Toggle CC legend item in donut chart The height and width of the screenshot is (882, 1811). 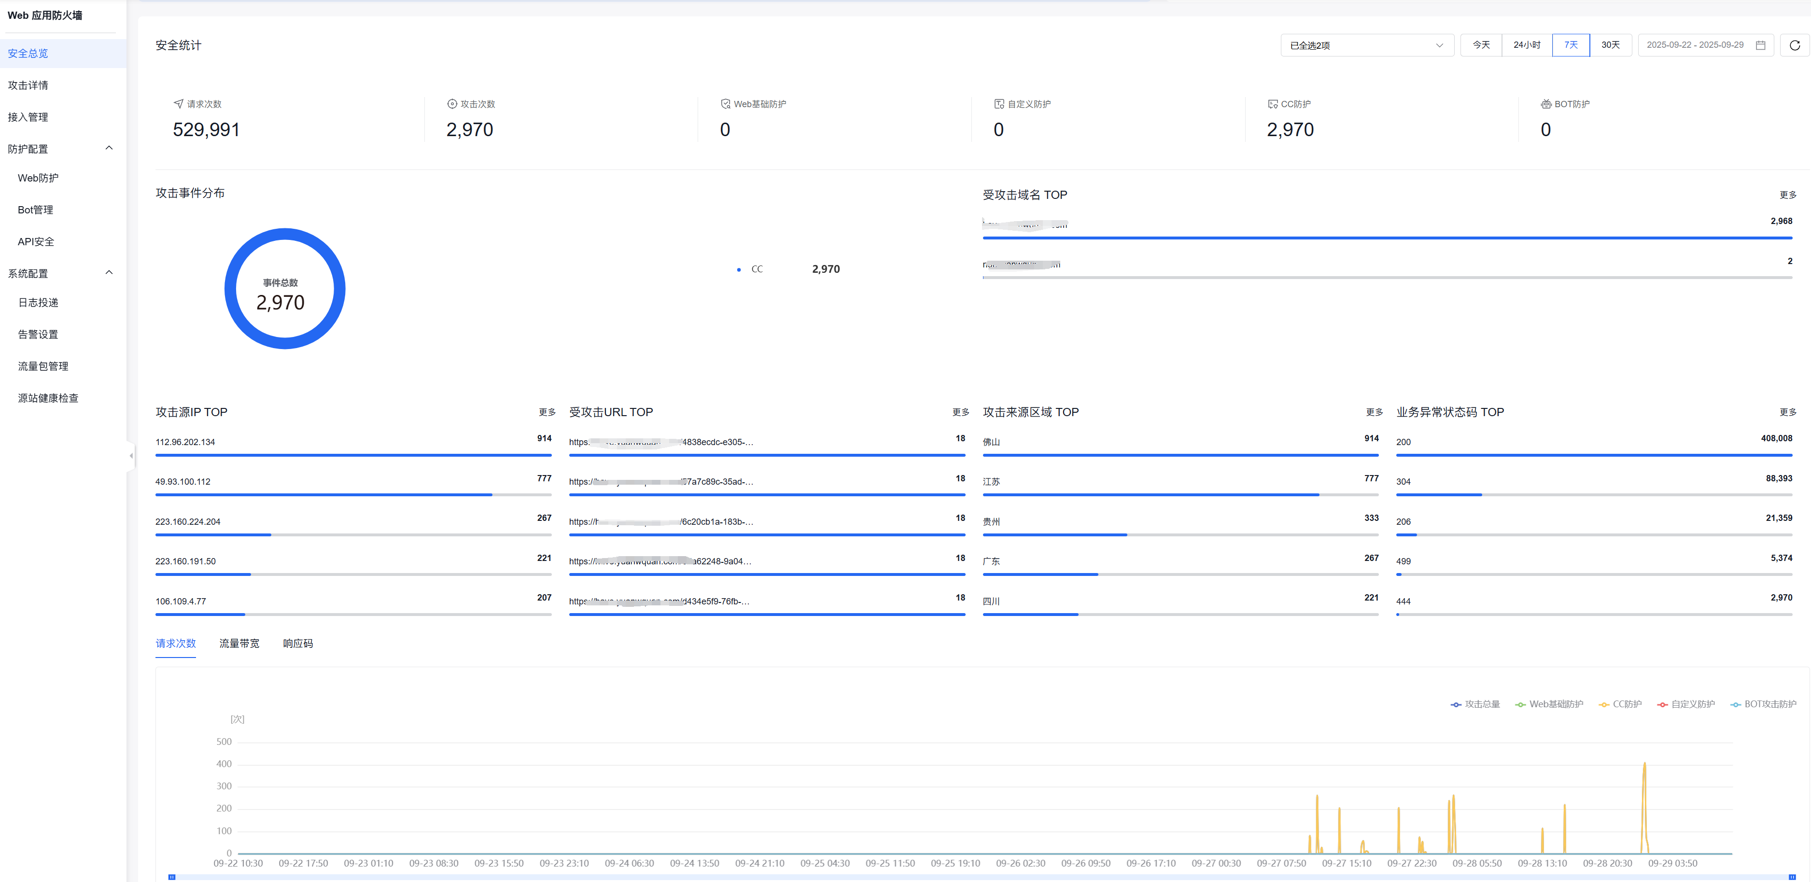tap(750, 269)
